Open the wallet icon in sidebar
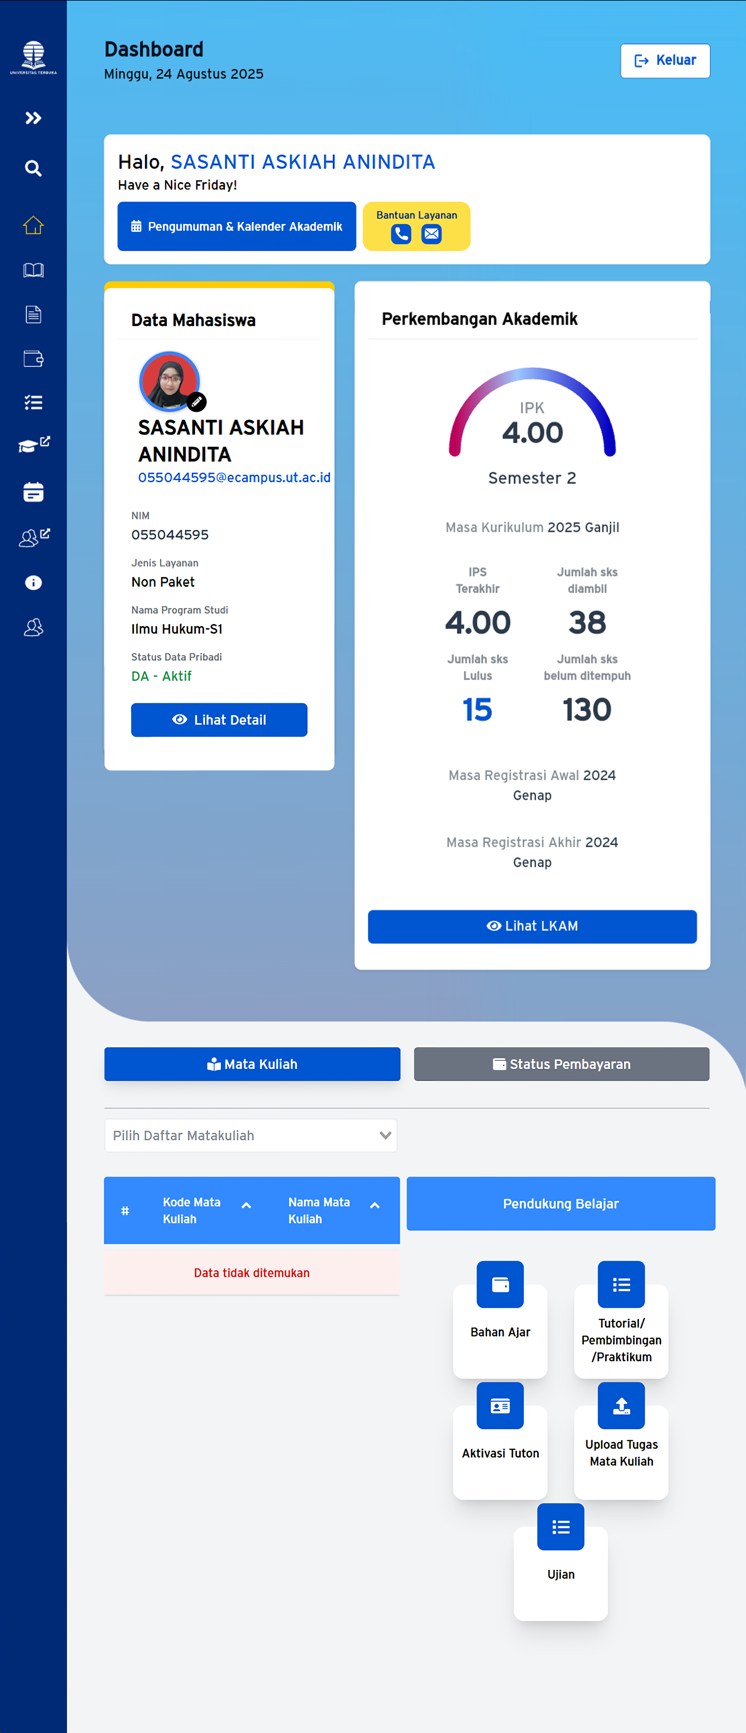 point(33,359)
